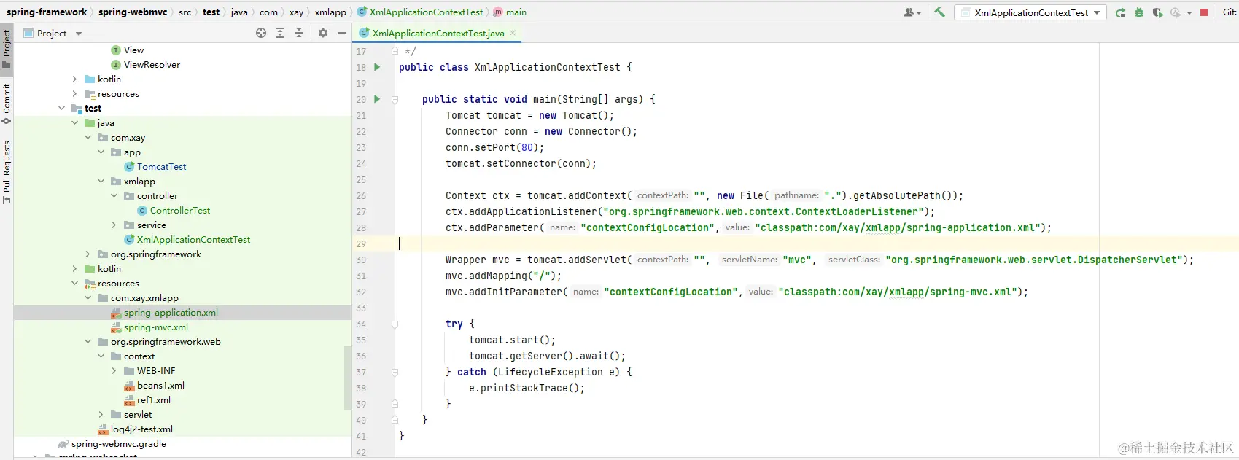Click Collapse All icon in Project panel
This screenshot has width=1239, height=460.
click(299, 33)
